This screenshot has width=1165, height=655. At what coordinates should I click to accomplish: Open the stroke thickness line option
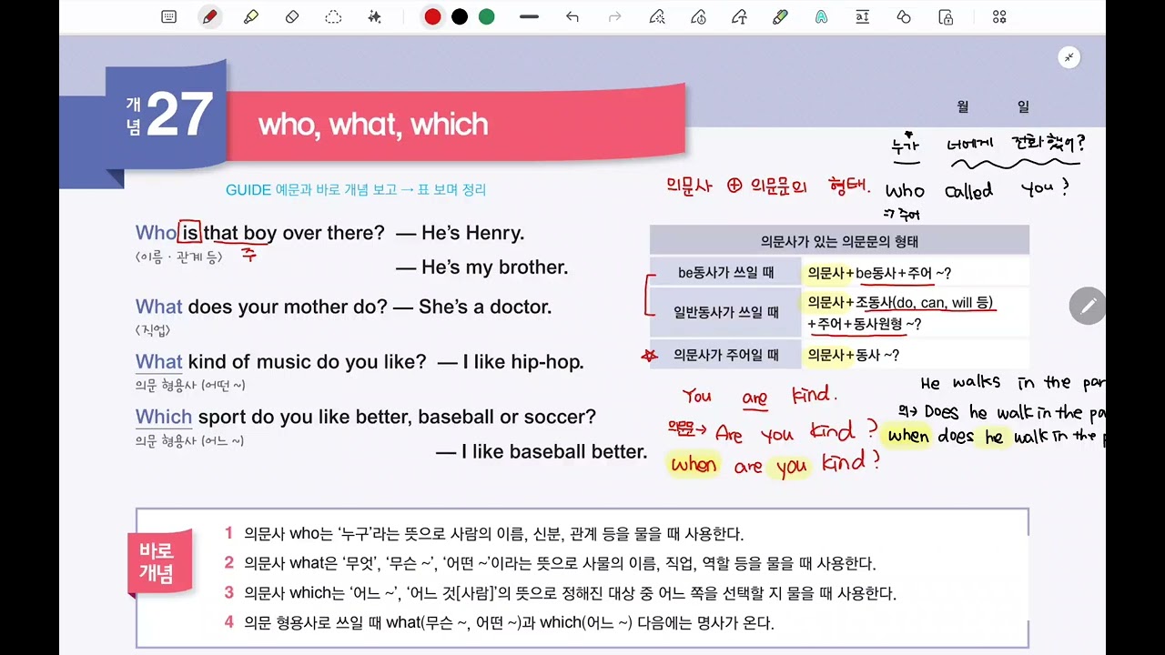(x=529, y=16)
